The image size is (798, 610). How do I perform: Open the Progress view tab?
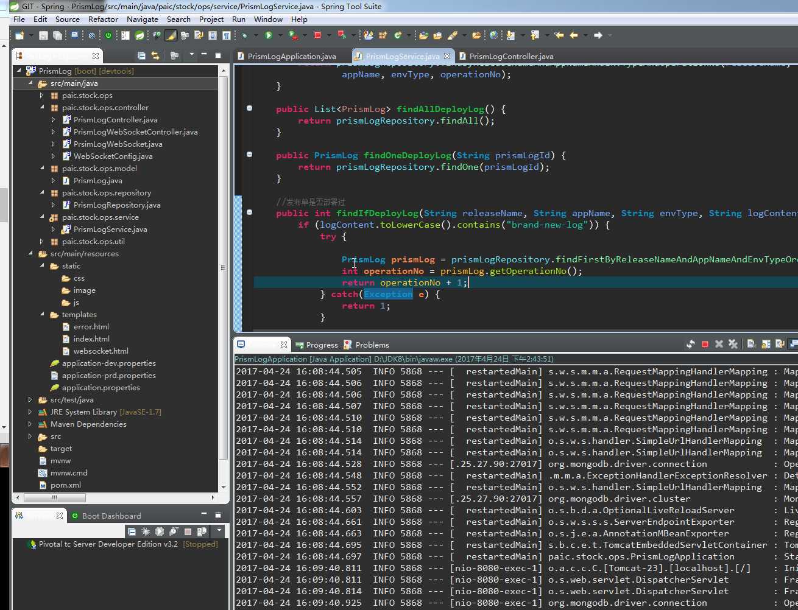[x=316, y=345]
